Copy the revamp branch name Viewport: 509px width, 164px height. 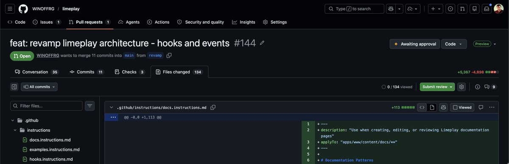click(x=169, y=56)
